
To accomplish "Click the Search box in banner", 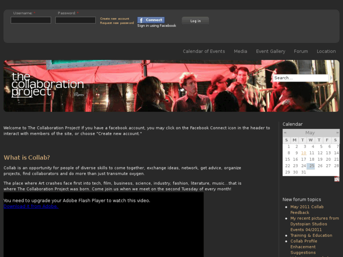I will click(301, 78).
